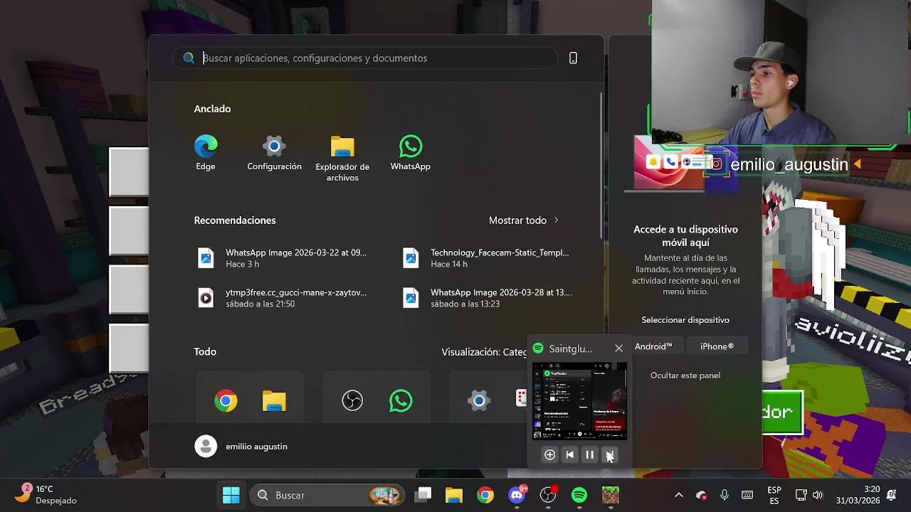Pause Spotify playback in preview
This screenshot has height=512, width=911.
(589, 455)
